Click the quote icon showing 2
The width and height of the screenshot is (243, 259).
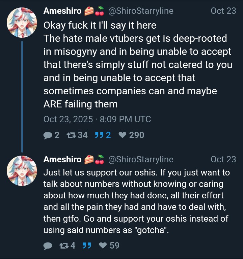pos(99,135)
